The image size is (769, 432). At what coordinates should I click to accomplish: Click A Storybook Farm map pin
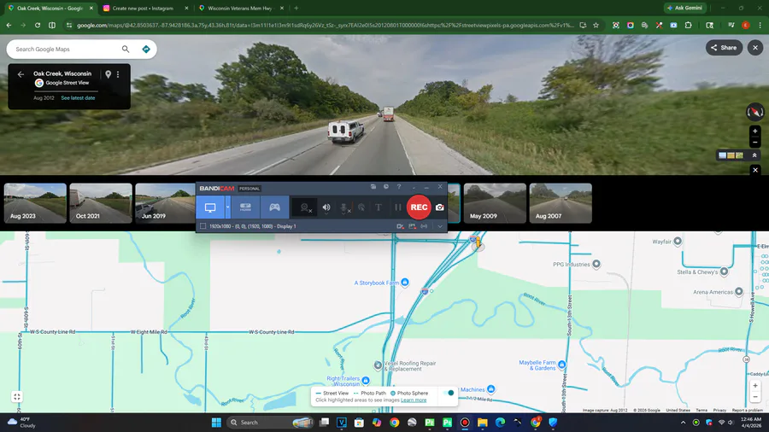click(x=405, y=282)
